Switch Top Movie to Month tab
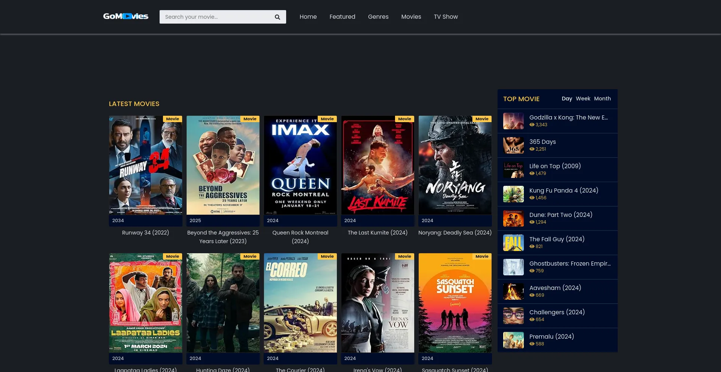 602,99
